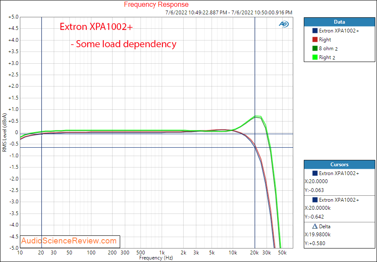Click the cursor point at 20 kHz on the blue curve
The image size is (377, 262).
(255, 147)
